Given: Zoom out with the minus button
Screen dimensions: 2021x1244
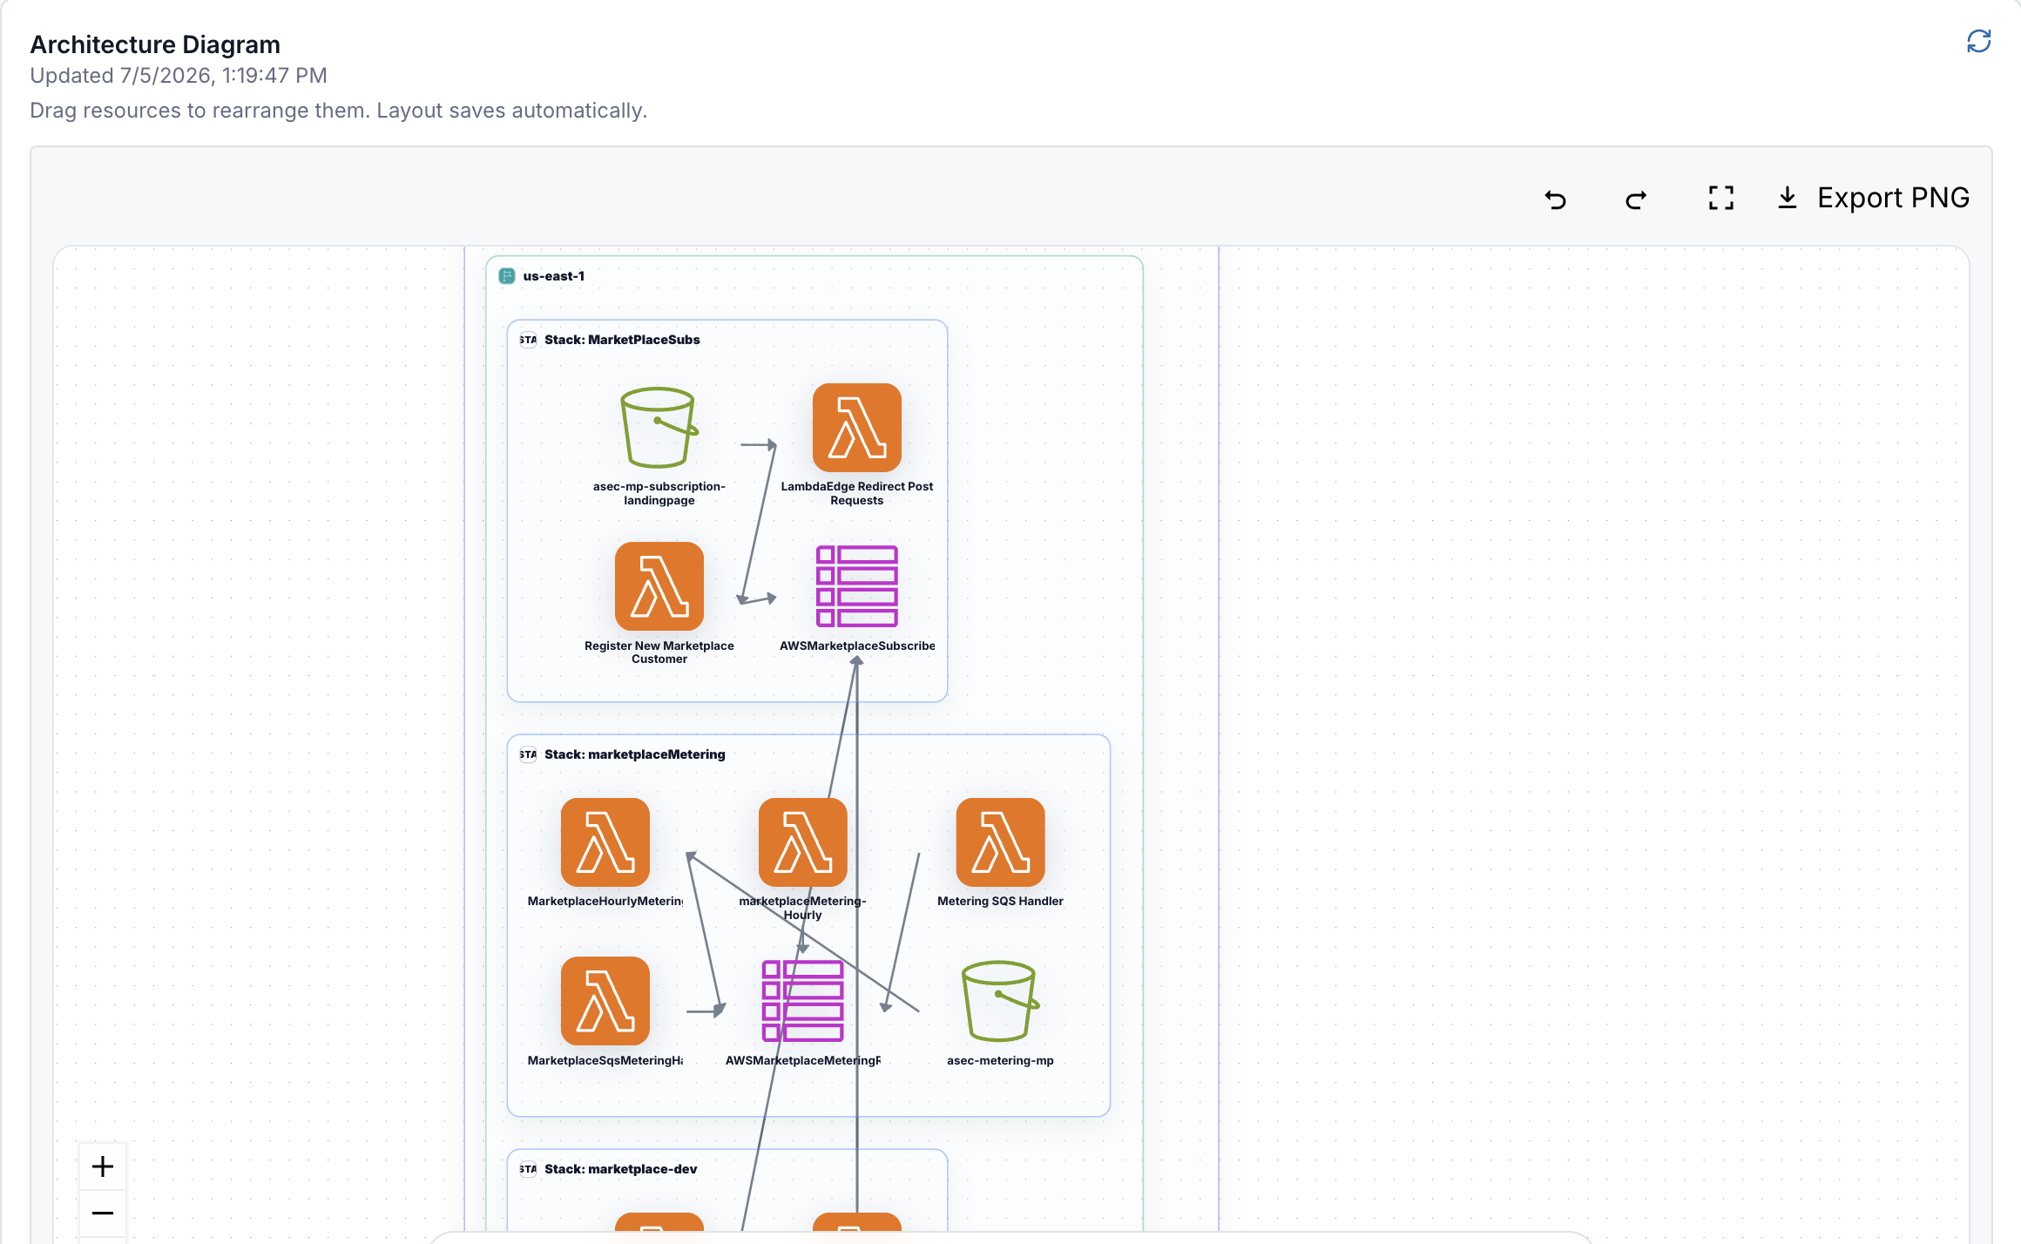Looking at the screenshot, I should 103,1214.
